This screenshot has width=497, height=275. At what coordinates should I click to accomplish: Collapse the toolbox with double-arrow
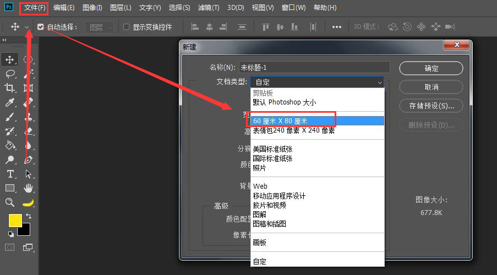coord(4,40)
